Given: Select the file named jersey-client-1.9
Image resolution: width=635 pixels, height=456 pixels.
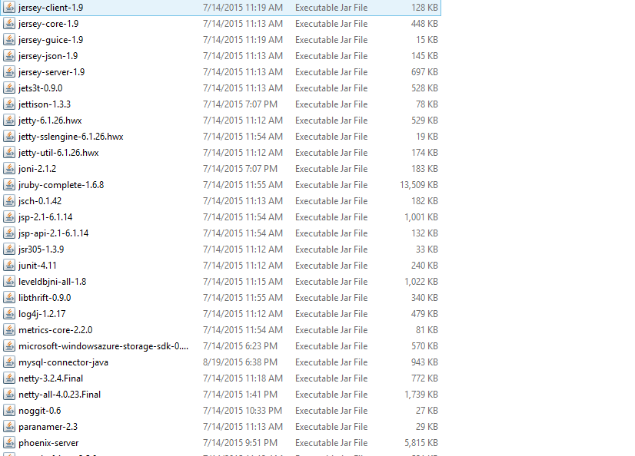Looking at the screenshot, I should (51, 8).
